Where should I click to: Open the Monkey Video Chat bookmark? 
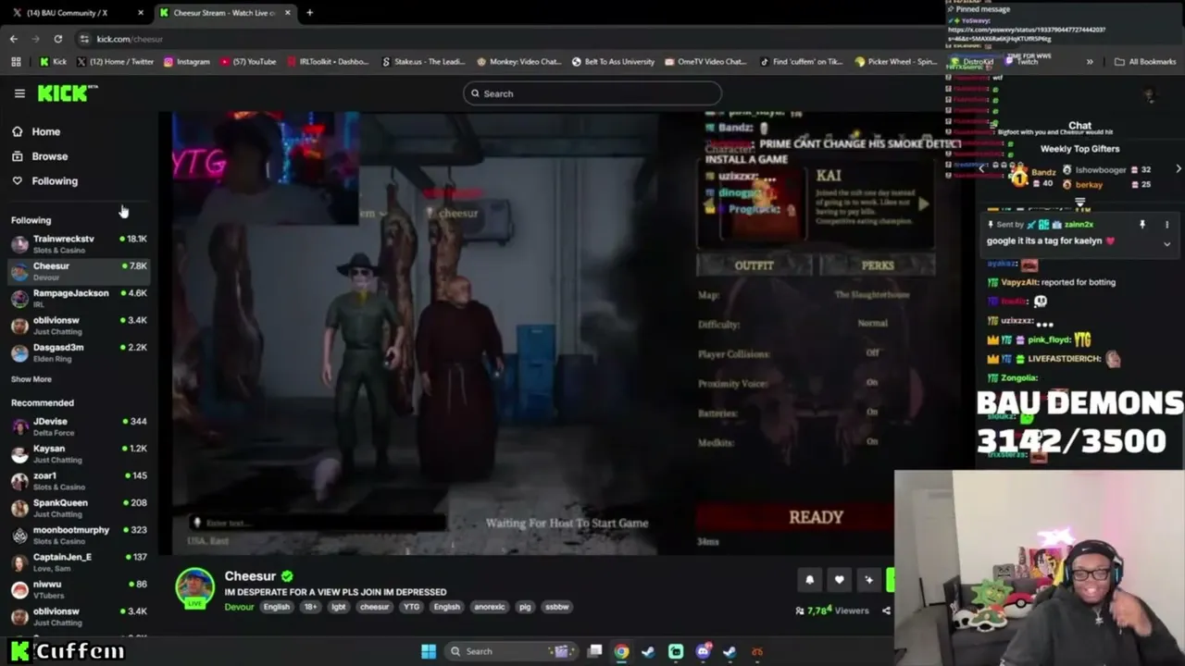tap(519, 62)
